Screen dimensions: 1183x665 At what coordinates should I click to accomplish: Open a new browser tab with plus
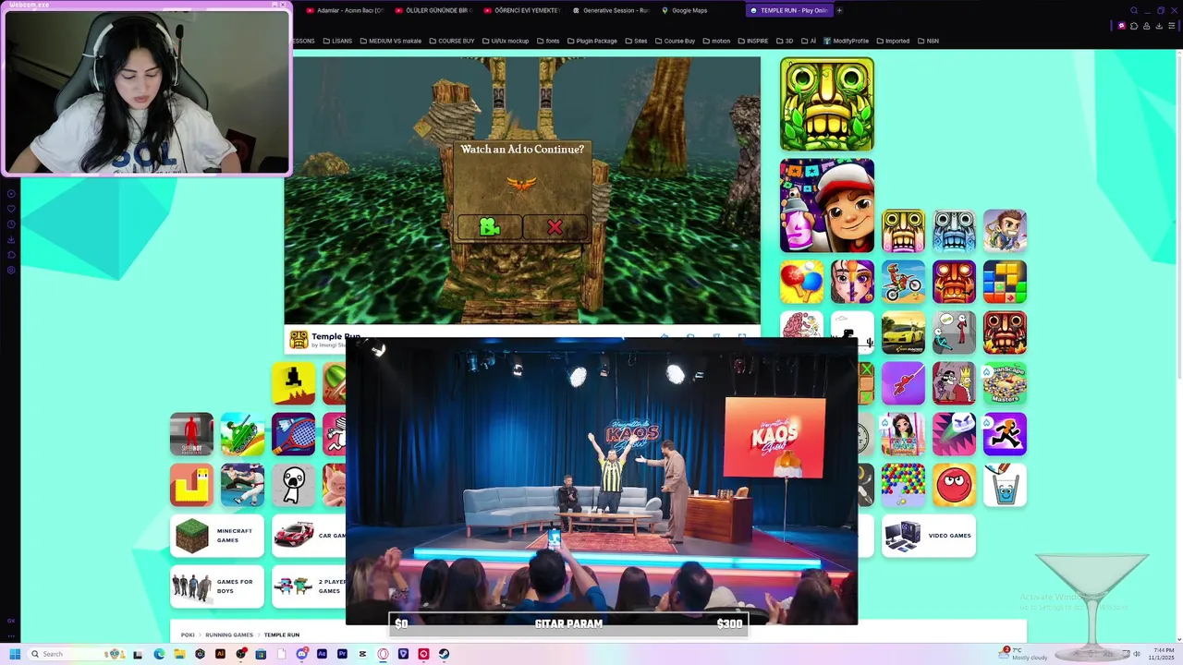pyautogui.click(x=839, y=10)
